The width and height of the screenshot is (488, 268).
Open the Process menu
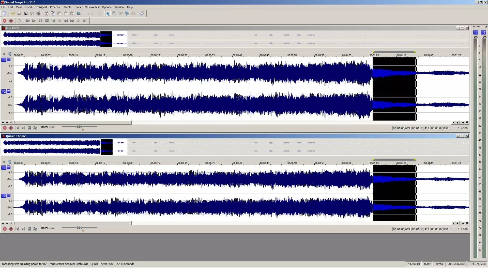pyautogui.click(x=55, y=7)
